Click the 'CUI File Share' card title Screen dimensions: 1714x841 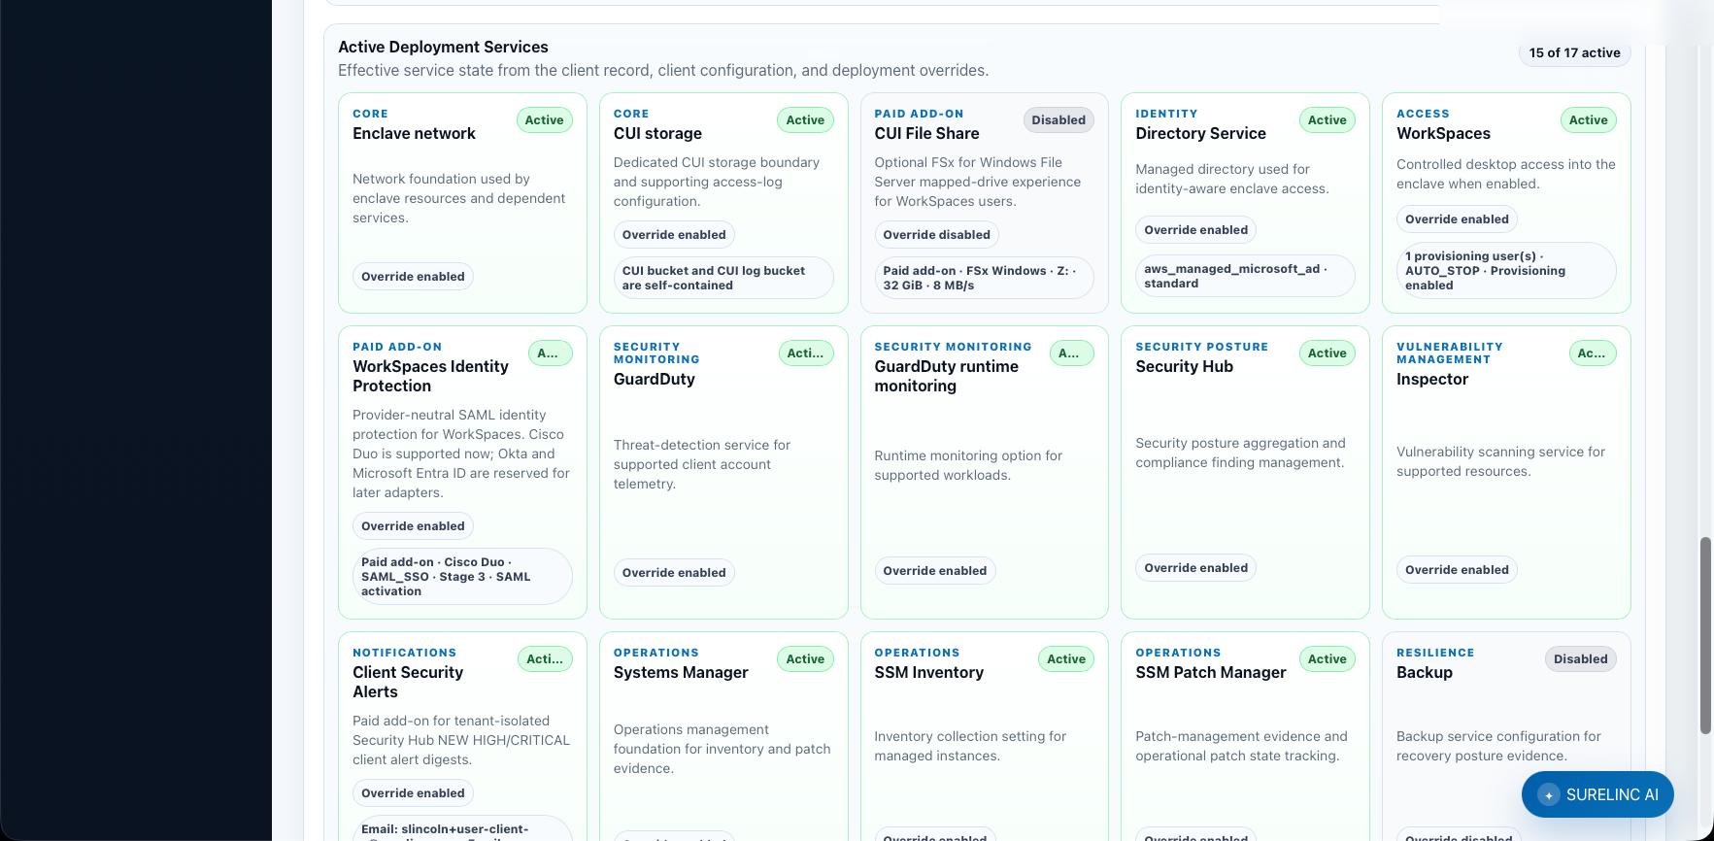tap(926, 134)
